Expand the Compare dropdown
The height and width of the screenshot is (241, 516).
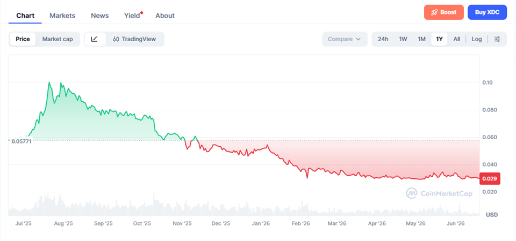[345, 39]
